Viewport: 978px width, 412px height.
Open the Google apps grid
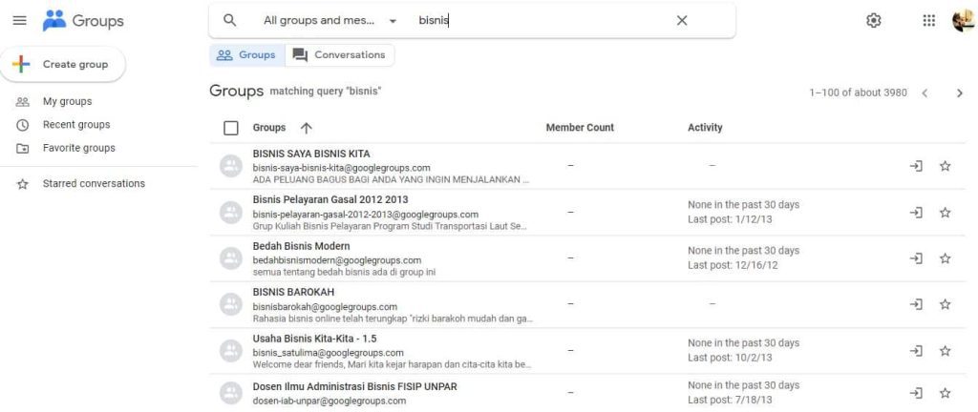point(928,21)
